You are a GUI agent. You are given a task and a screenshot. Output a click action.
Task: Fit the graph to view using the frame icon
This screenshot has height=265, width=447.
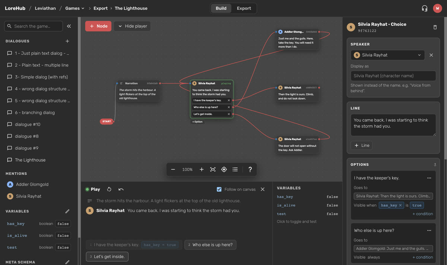213,169
